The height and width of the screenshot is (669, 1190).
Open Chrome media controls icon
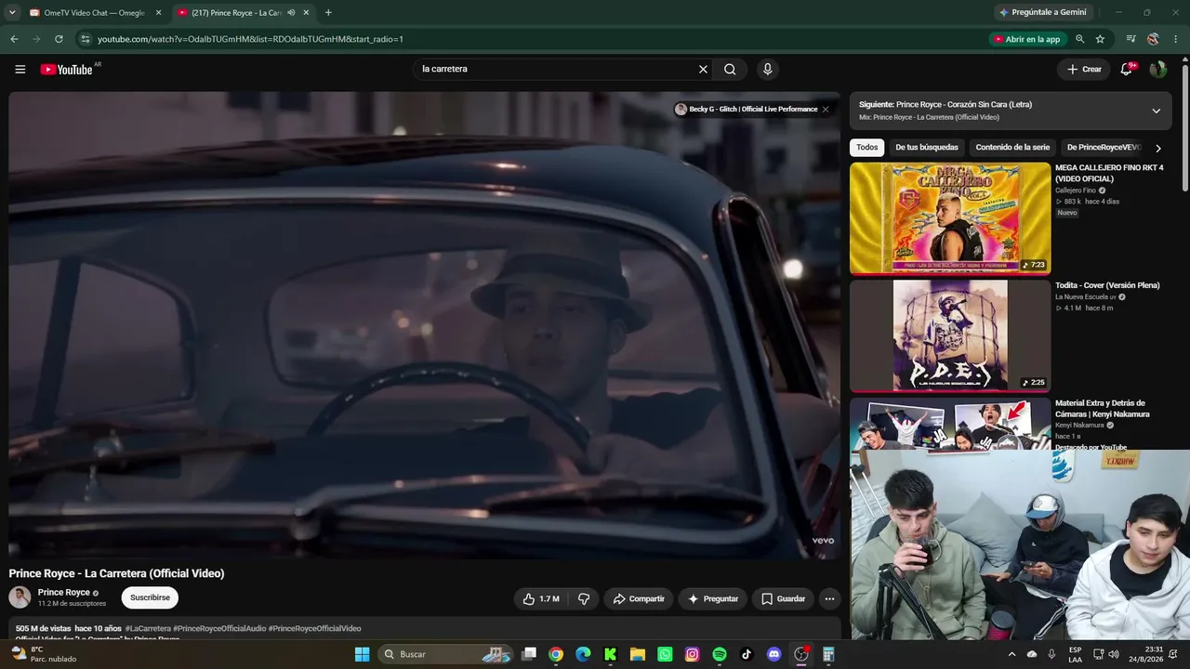1130,39
